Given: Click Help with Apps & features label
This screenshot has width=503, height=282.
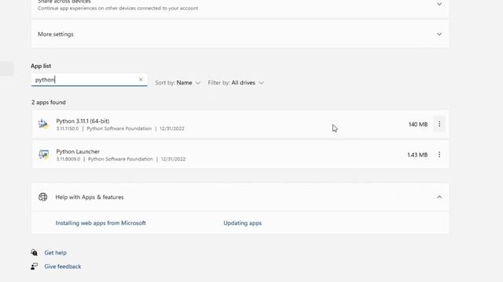Looking at the screenshot, I should [x=90, y=197].
